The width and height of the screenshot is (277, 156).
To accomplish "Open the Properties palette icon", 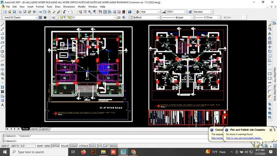I will 100,12.
